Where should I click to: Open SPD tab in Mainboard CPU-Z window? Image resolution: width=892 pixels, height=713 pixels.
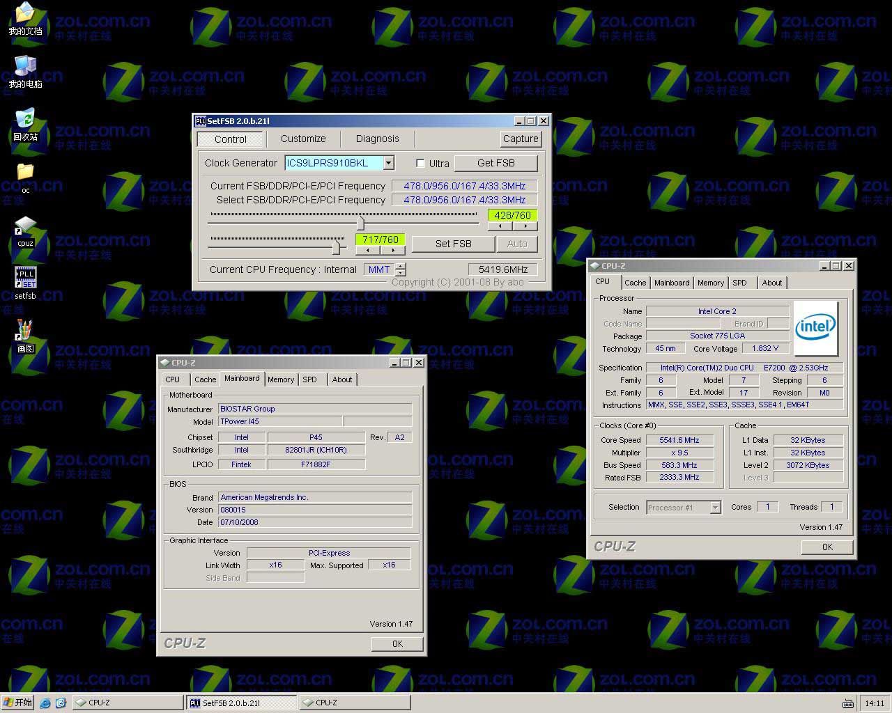310,379
